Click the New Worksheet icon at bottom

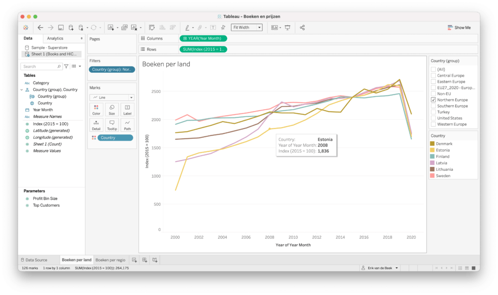[x=135, y=260]
